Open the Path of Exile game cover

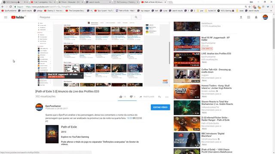click(x=52, y=134)
